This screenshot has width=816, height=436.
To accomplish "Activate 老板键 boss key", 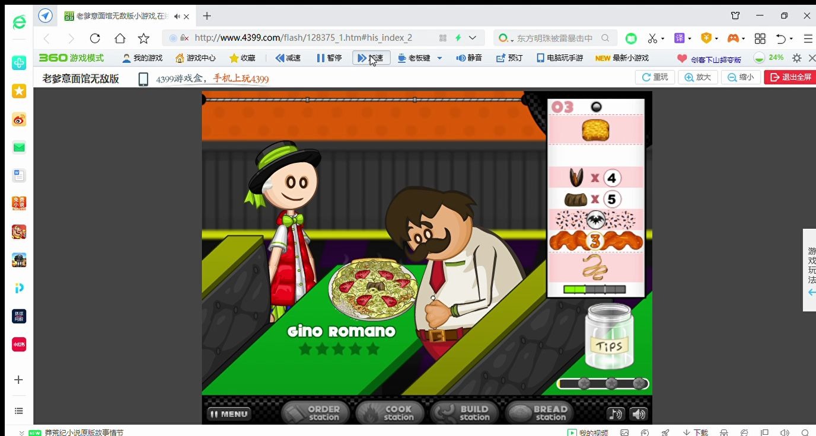I will 414,58.
